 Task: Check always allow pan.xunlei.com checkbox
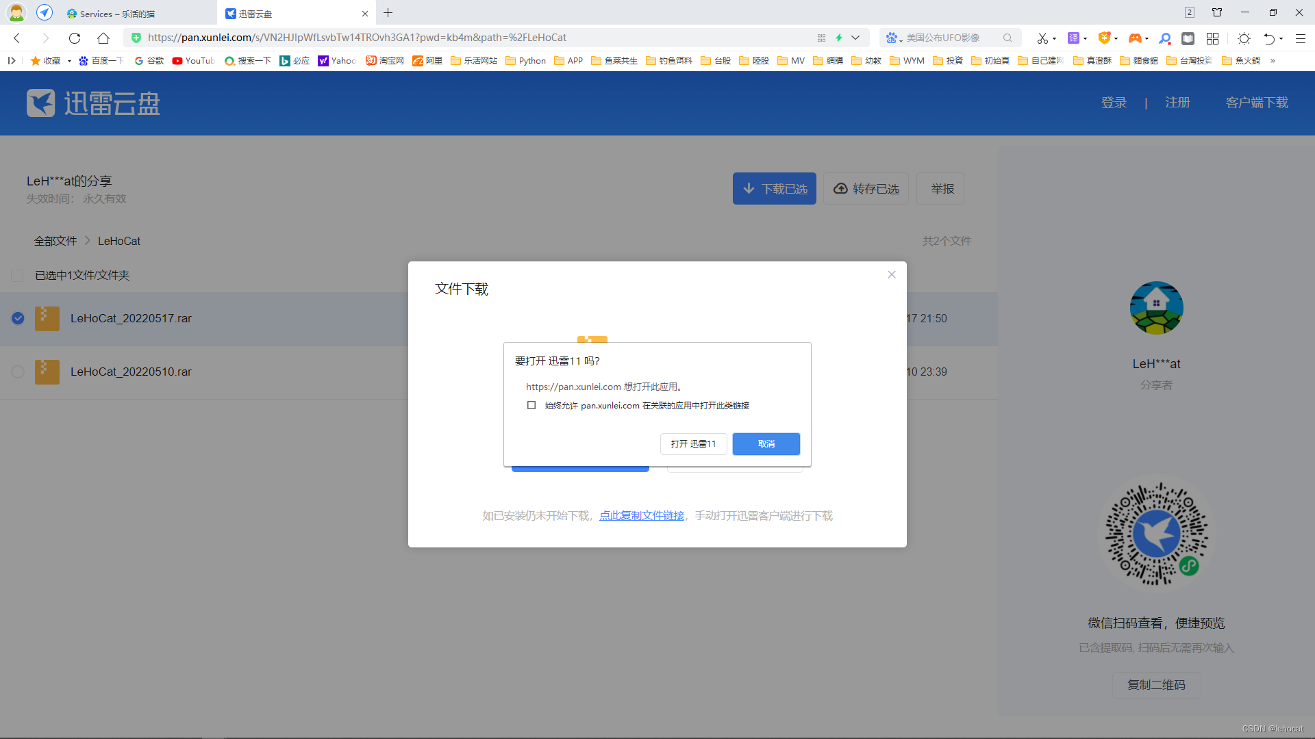[531, 405]
